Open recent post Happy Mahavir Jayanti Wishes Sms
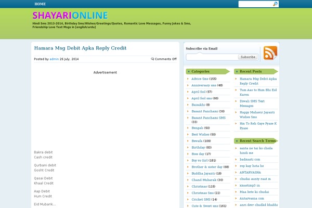Screen dimensions: 312x208 click(257, 114)
